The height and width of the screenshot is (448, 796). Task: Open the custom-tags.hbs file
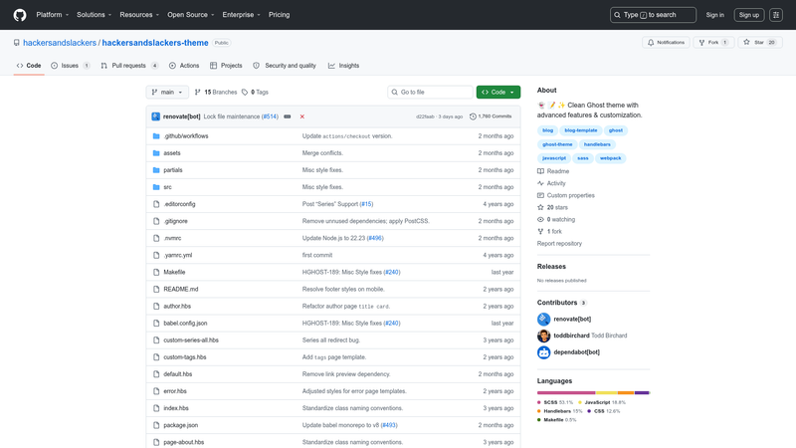coord(185,357)
